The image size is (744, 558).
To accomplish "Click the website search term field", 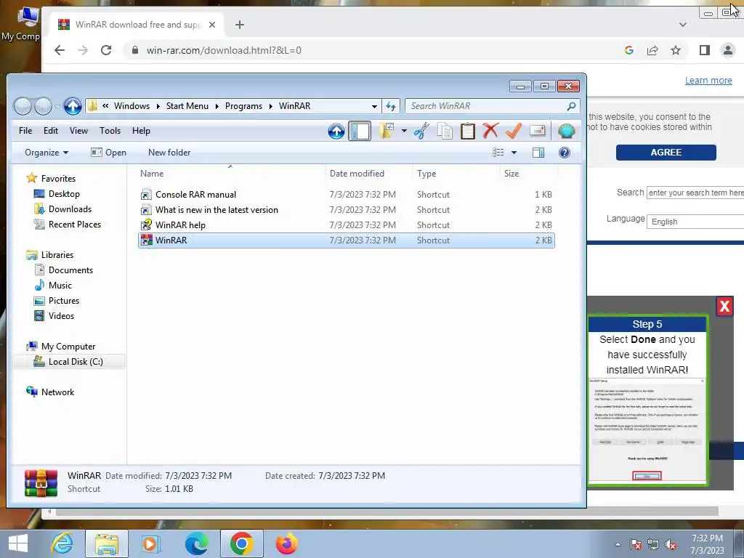I will coord(695,193).
